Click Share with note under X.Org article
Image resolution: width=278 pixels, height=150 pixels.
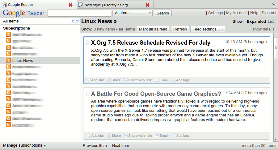coord(138,80)
